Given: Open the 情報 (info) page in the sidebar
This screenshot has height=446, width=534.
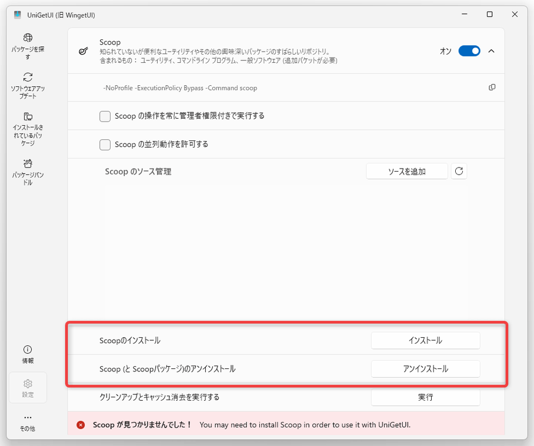Looking at the screenshot, I should (28, 354).
